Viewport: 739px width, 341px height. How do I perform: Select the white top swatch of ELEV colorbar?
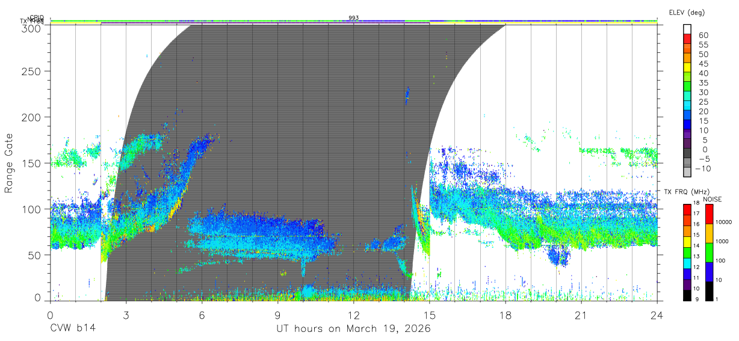[688, 29]
